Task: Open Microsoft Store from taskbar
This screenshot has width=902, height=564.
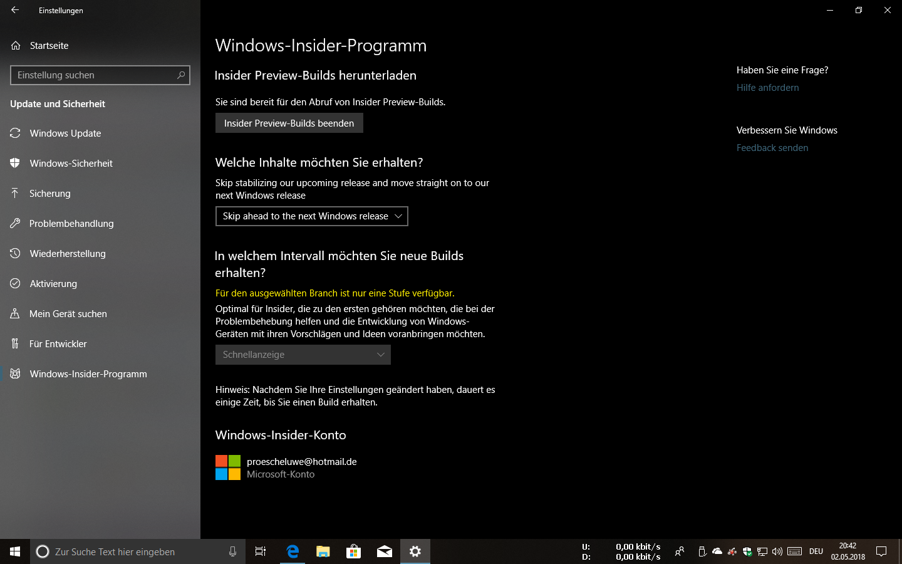Action: [354, 551]
